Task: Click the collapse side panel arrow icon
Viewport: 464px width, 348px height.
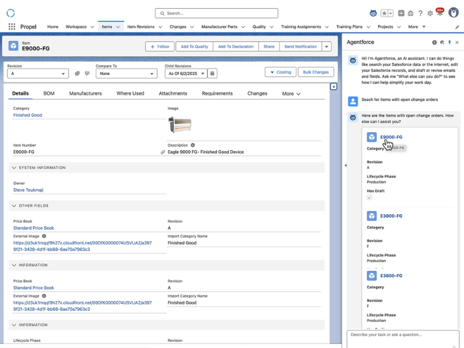Action: point(333,86)
